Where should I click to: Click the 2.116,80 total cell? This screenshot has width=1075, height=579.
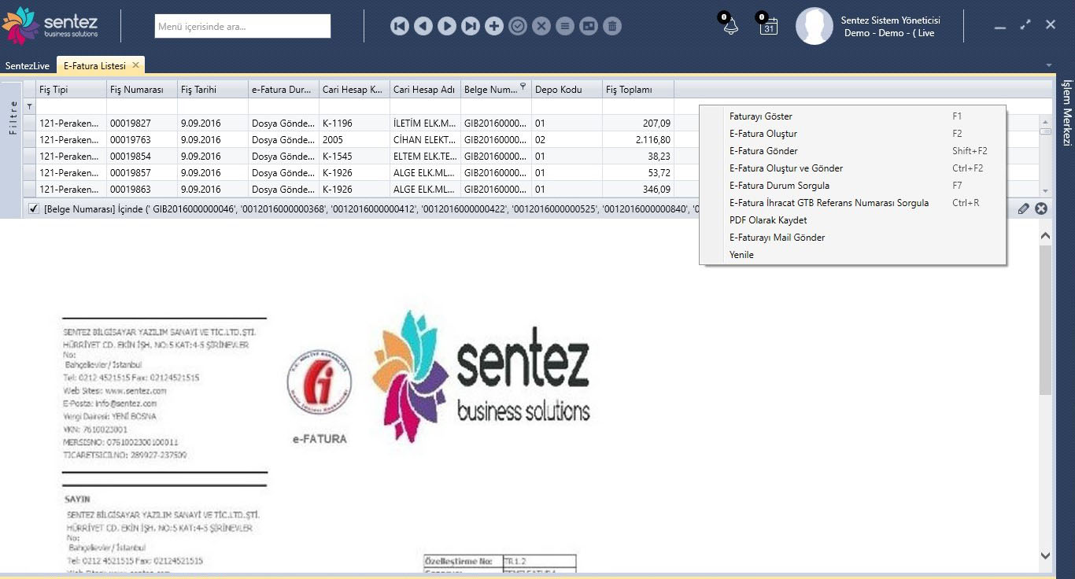638,140
